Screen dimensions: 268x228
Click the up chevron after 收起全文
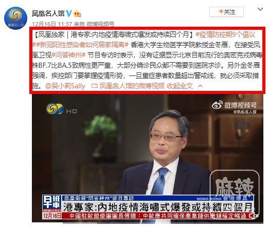point(200,86)
